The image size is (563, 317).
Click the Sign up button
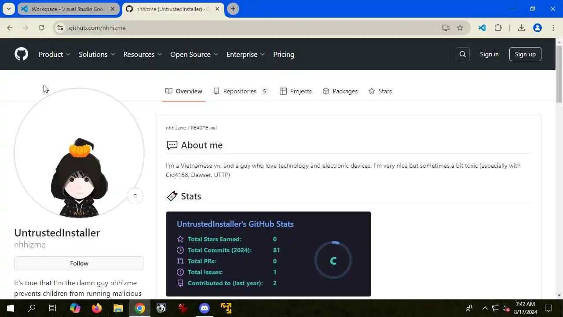[525, 54]
